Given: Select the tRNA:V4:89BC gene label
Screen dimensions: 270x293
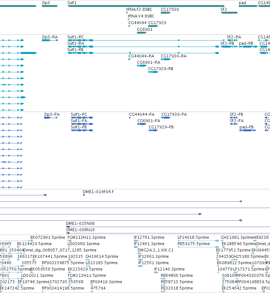Looking at the screenshot, I should (141, 16).
